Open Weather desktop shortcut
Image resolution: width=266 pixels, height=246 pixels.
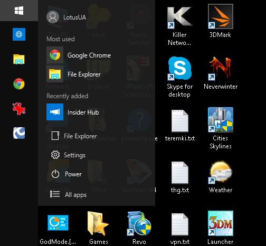click(221, 177)
